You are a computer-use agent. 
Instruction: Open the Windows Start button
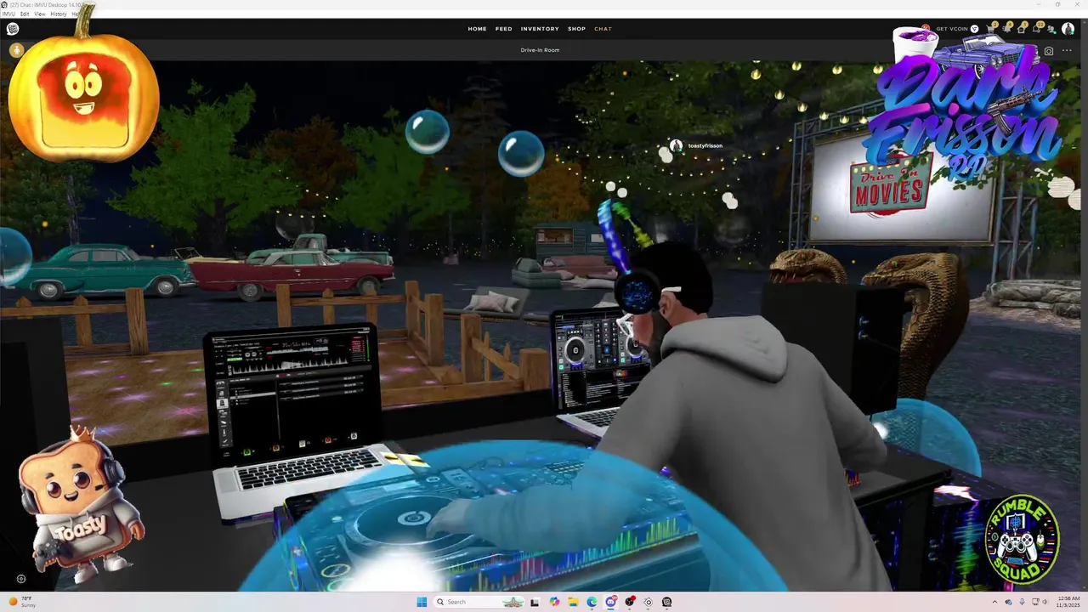[422, 602]
